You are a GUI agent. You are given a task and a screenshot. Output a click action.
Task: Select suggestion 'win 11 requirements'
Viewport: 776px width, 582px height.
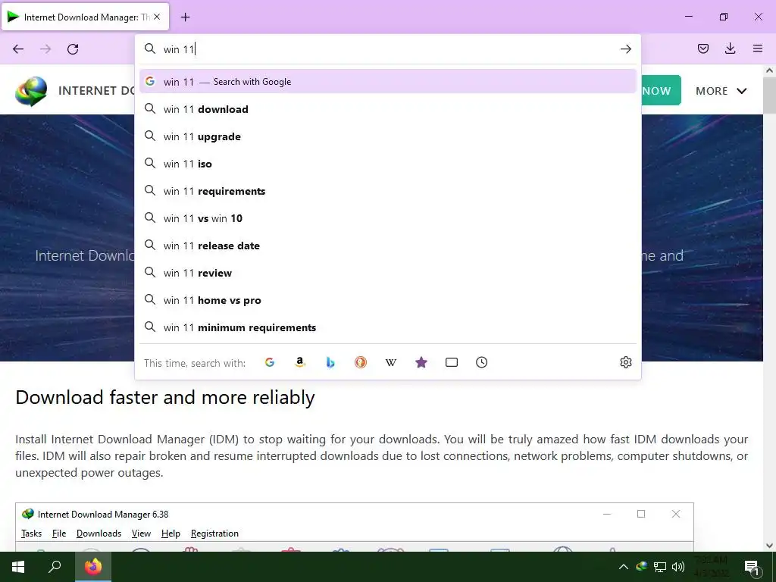click(388, 190)
